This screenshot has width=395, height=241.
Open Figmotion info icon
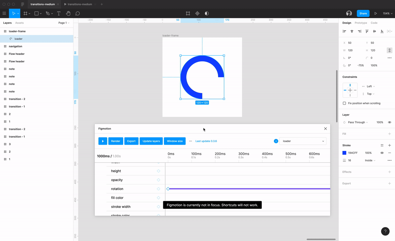coord(276,141)
